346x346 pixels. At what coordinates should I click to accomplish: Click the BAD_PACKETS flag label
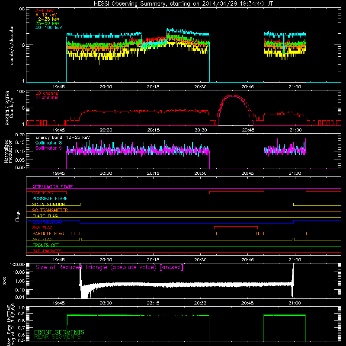[x=47, y=251]
